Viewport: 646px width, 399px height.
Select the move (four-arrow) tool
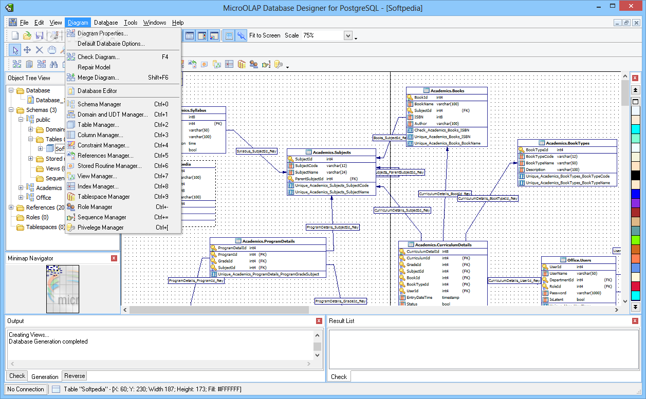[x=27, y=50]
